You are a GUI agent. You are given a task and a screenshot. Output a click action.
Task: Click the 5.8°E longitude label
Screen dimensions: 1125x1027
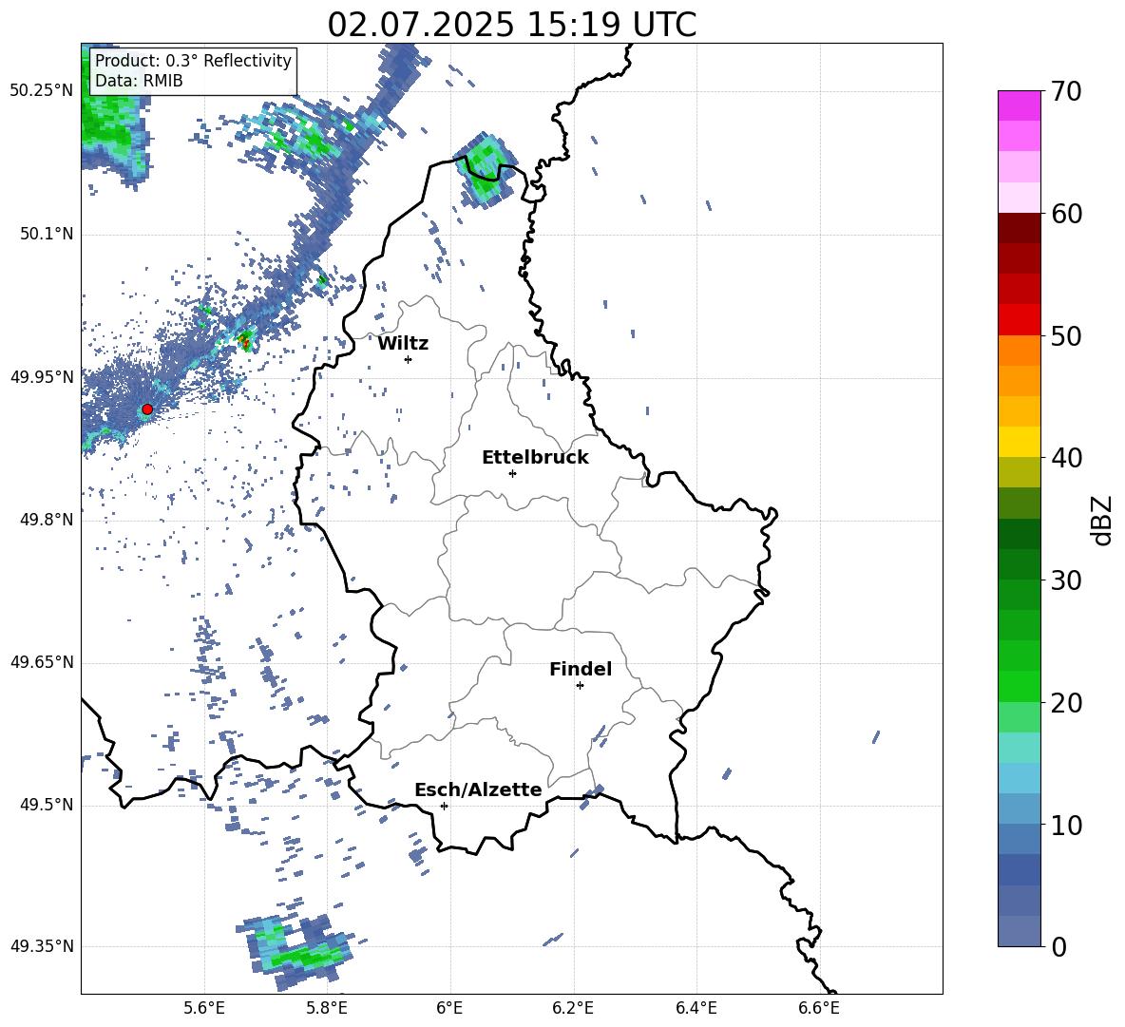(327, 1008)
